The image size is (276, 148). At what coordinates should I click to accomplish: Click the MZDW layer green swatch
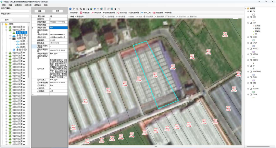[x=254, y=92]
